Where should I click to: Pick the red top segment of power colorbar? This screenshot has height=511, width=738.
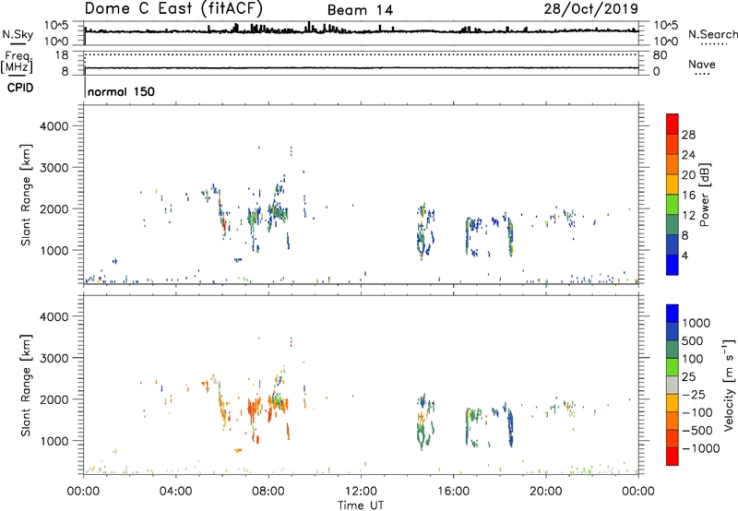pyautogui.click(x=673, y=124)
